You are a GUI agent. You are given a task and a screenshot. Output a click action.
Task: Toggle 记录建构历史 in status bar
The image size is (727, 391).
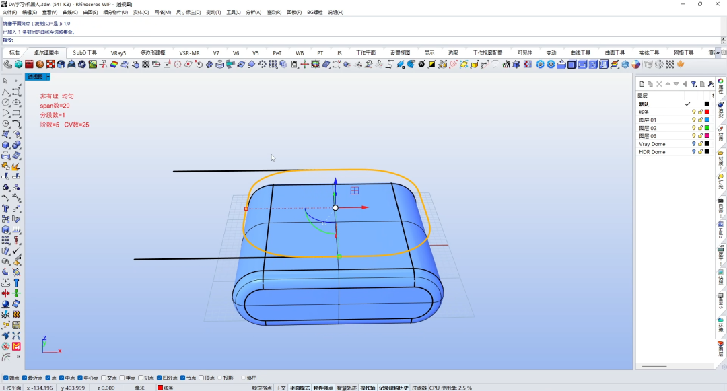tap(394, 388)
